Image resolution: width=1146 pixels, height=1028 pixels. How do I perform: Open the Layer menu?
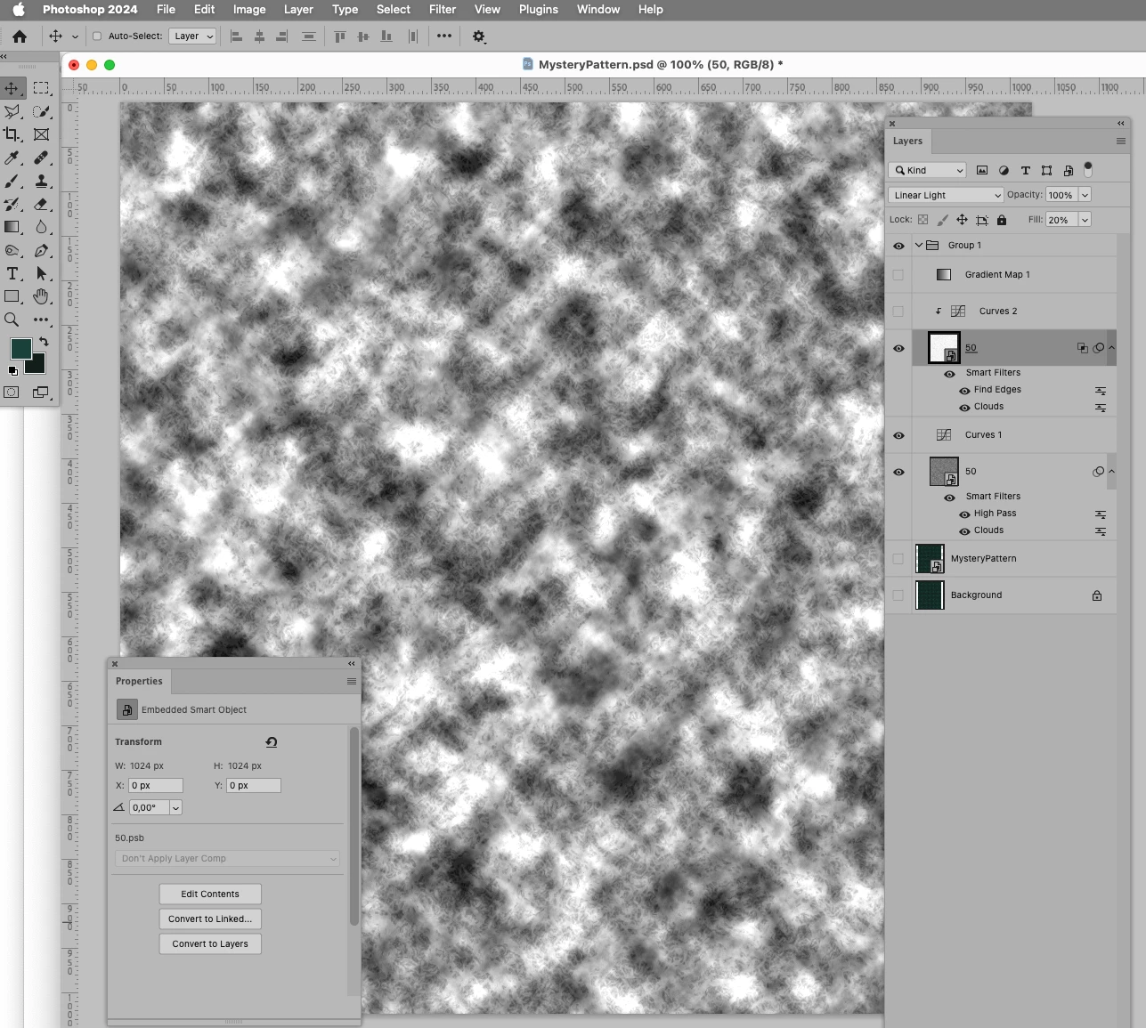pyautogui.click(x=298, y=9)
